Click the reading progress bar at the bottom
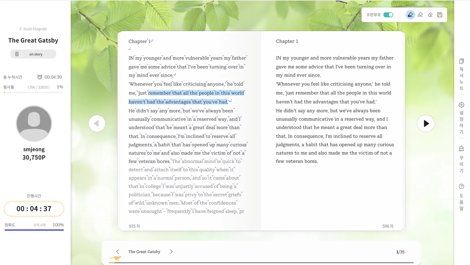Screen dimensions: 470x265 point(261,263)
